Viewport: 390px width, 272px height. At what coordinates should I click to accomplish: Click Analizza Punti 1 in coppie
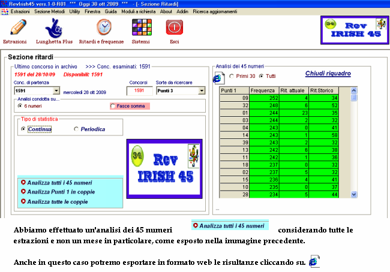[x=61, y=192]
